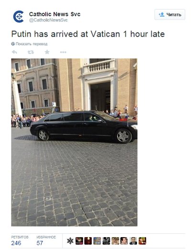Click the black and white emblem avatar

(106, 241)
